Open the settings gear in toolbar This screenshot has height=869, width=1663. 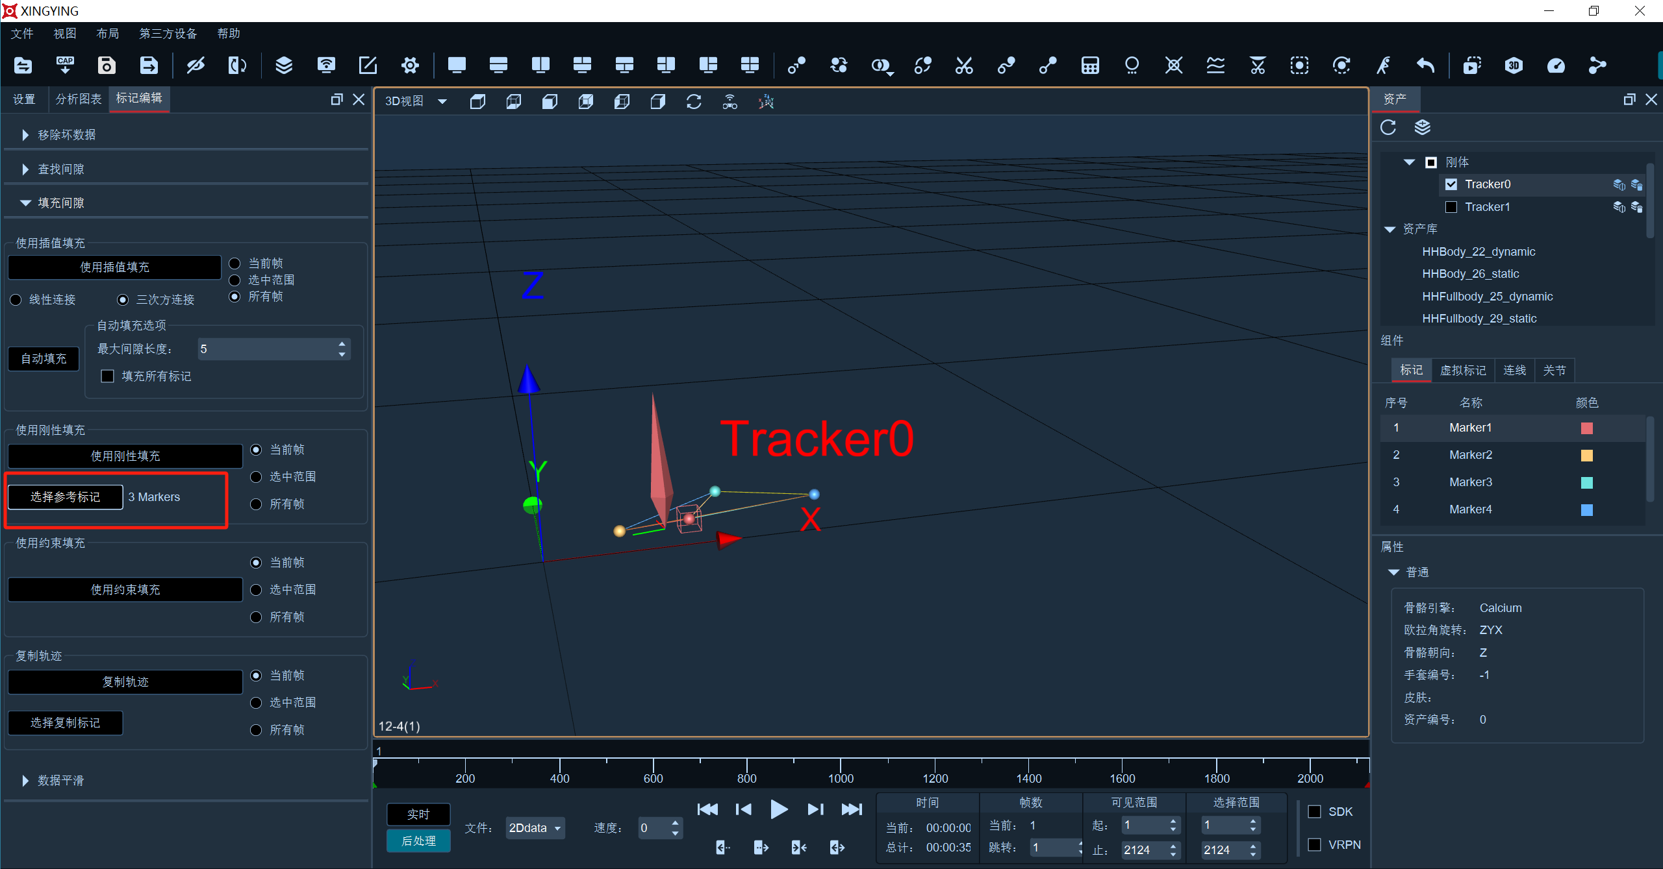coord(410,65)
